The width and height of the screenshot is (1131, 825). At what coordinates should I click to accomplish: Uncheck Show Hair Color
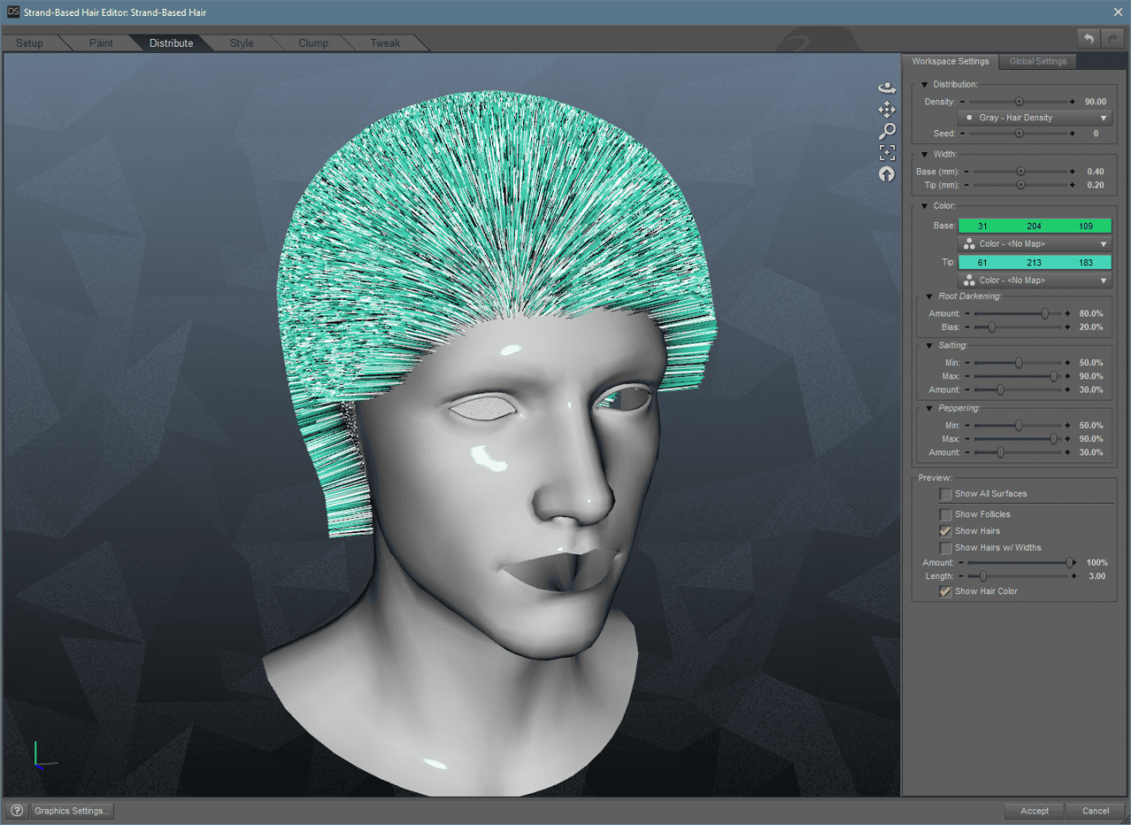click(x=946, y=591)
